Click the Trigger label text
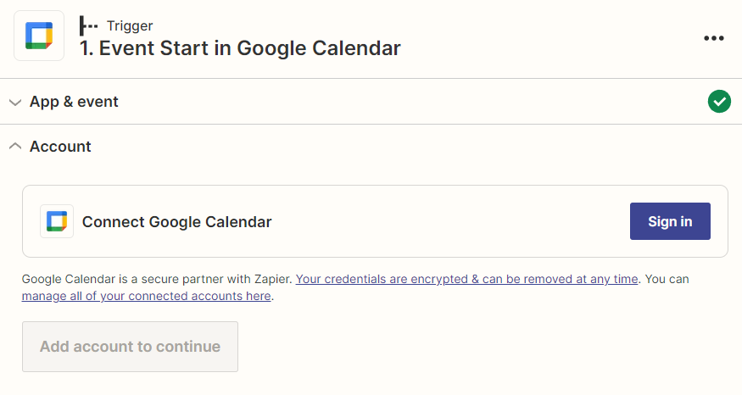742x395 pixels. 130,25
